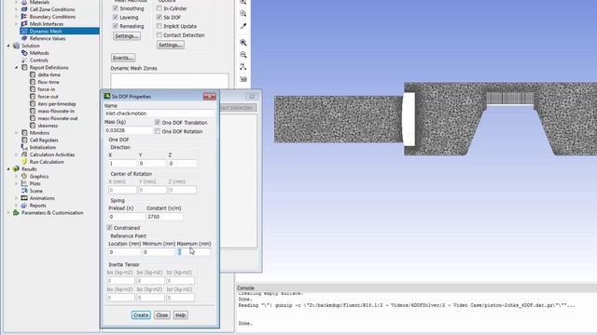Viewport: 597px width, 335px height.
Task: Click the zoom-in magnifier toolbar icon
Action: click(x=243, y=13)
